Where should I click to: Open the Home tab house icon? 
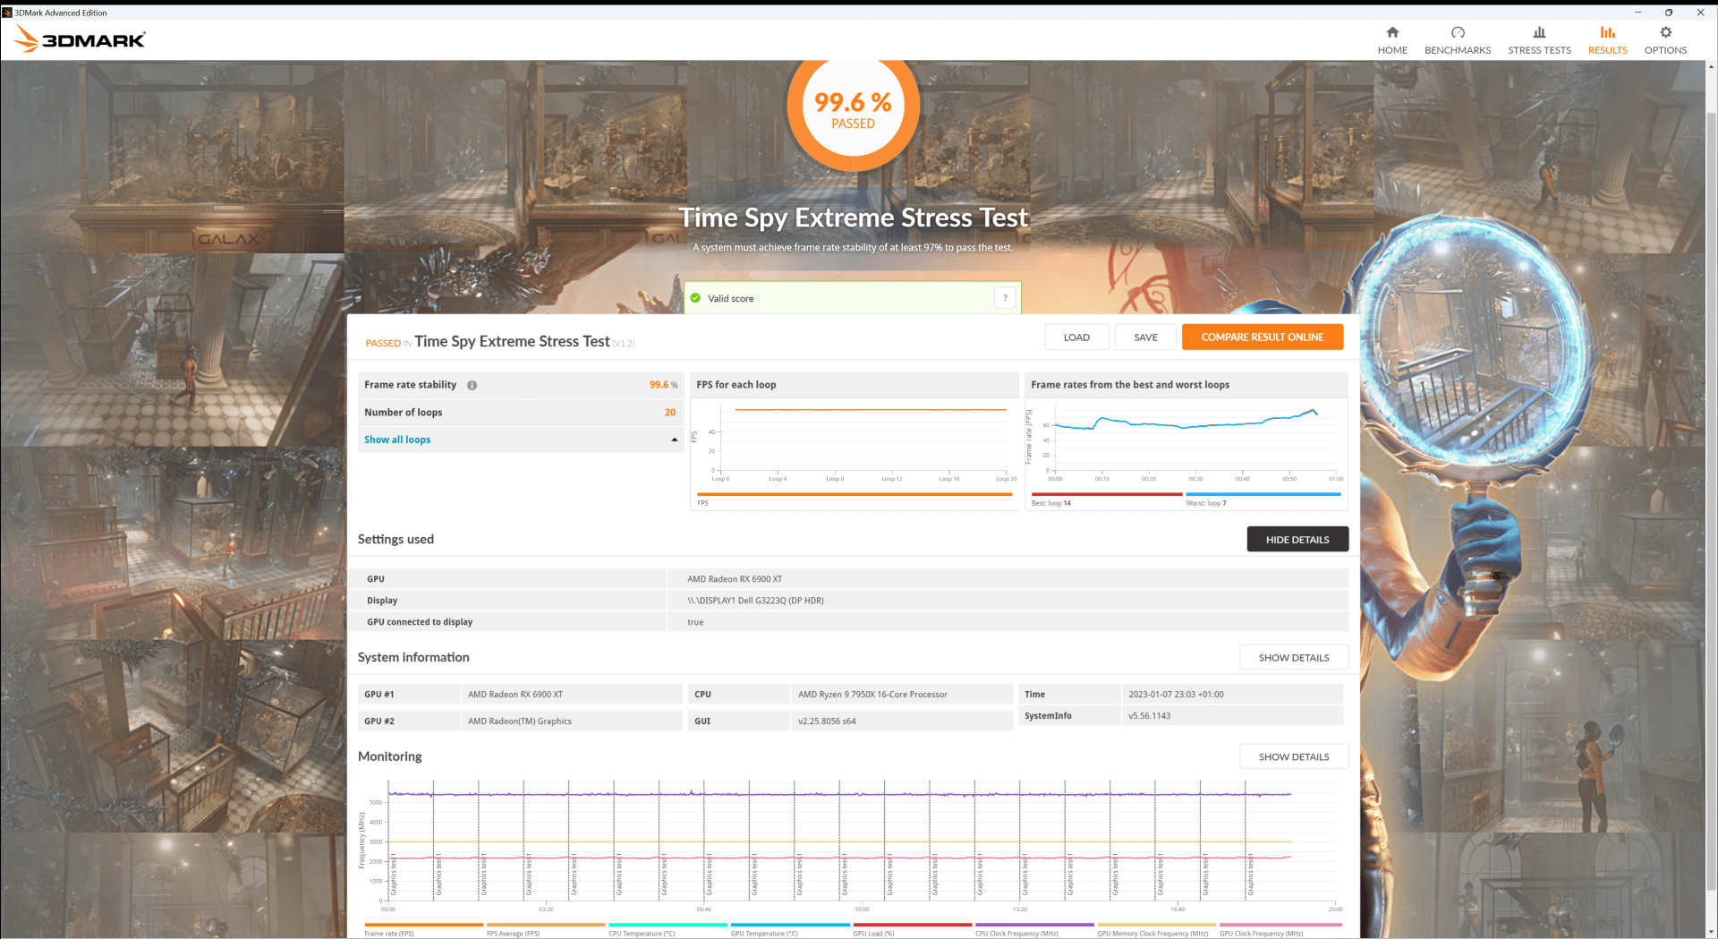coord(1392,32)
